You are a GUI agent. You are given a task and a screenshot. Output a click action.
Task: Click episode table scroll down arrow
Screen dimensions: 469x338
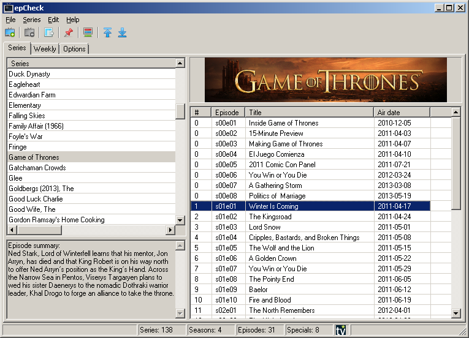(x=456, y=313)
